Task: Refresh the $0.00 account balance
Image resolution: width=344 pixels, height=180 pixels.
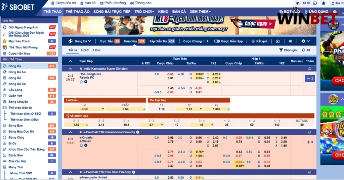Action: (x=315, y=3)
